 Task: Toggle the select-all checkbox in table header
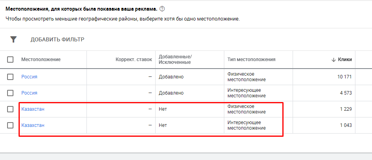point(10,60)
